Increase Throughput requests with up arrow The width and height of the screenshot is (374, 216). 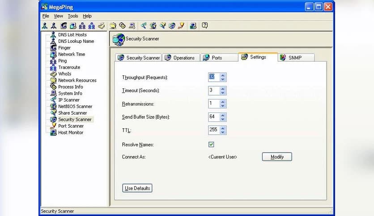[223, 75]
